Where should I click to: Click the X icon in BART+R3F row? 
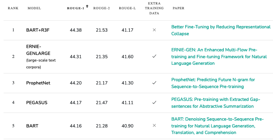[154, 30]
